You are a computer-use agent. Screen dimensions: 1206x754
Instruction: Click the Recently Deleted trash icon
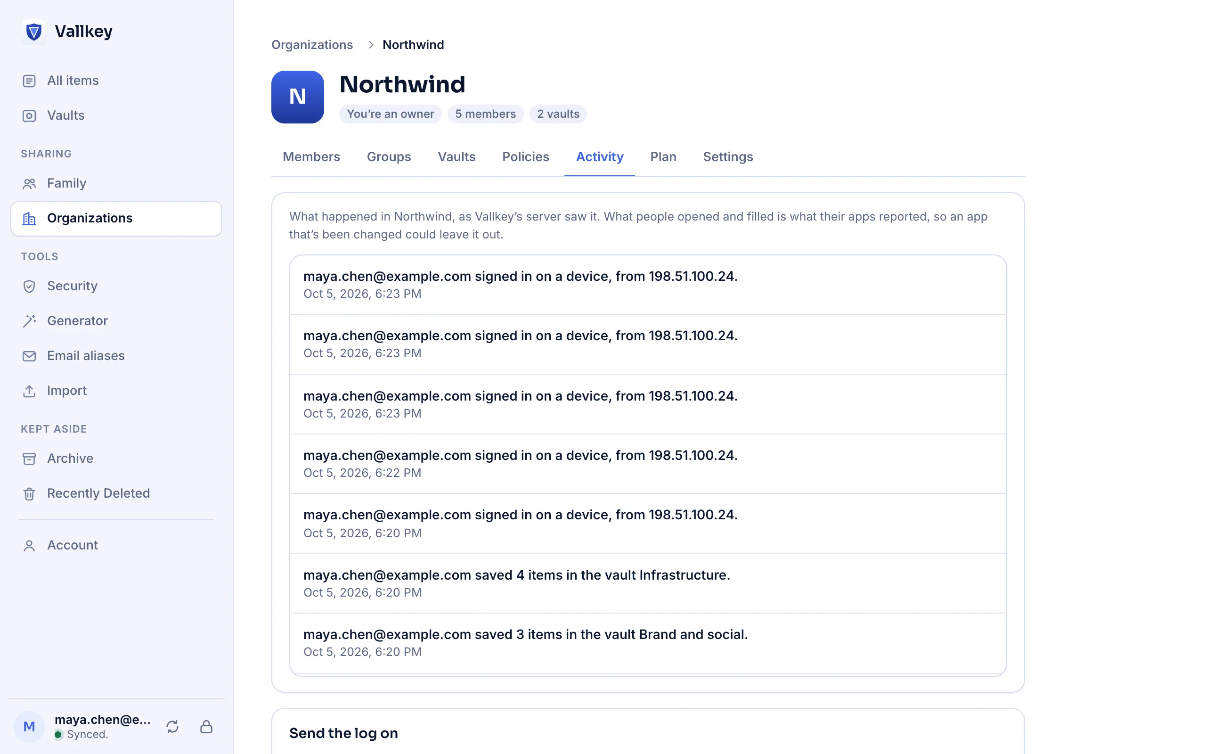pos(29,494)
